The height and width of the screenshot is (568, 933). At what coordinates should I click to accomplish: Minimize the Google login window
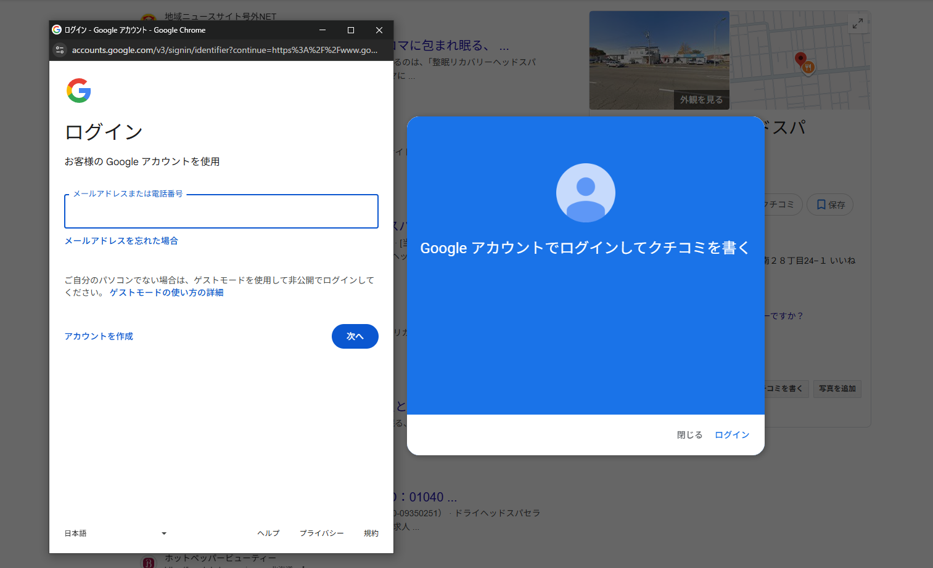pyautogui.click(x=323, y=30)
